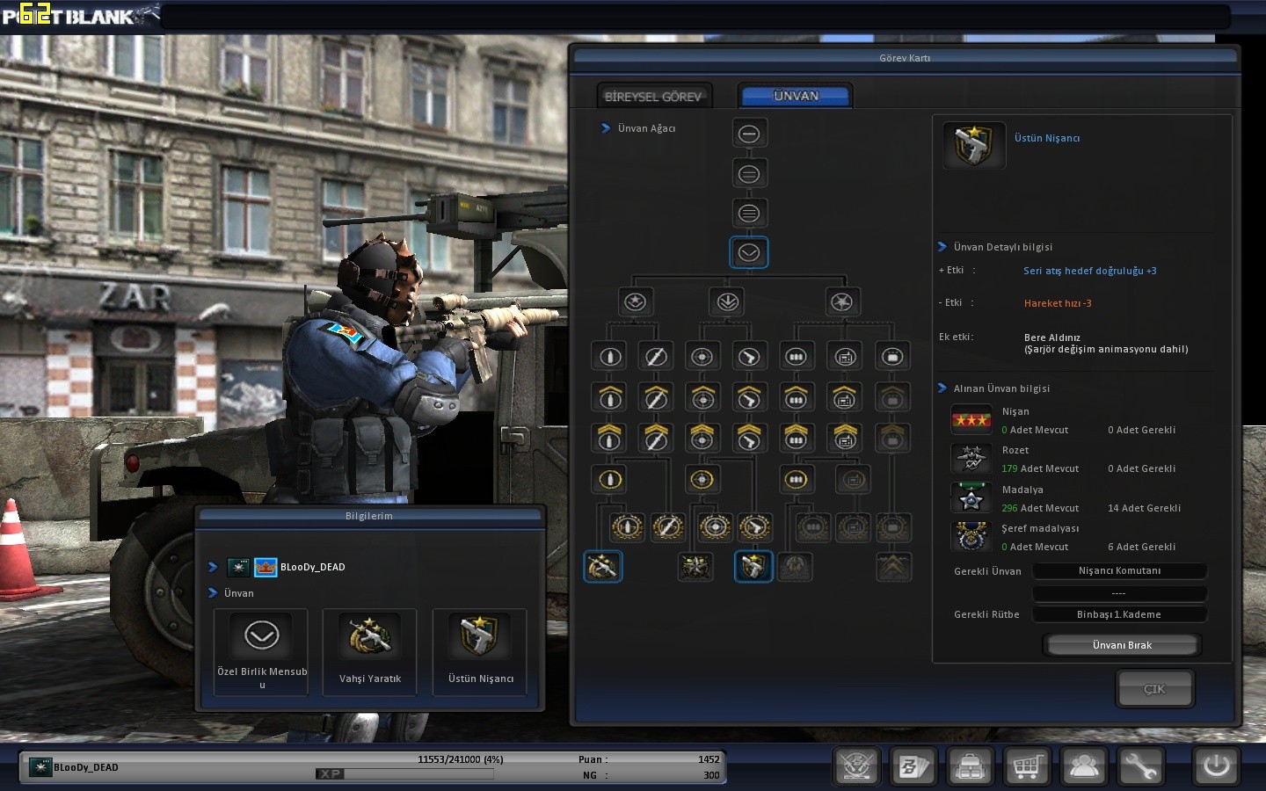Image resolution: width=1266 pixels, height=791 pixels.
Task: Select the Vahşi Yaratık title slot
Action: [x=369, y=652]
